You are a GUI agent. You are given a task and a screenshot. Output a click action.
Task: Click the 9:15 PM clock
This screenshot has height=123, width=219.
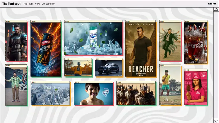coord(212,4)
